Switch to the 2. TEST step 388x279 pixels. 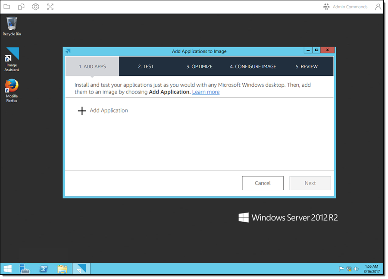[x=146, y=66]
